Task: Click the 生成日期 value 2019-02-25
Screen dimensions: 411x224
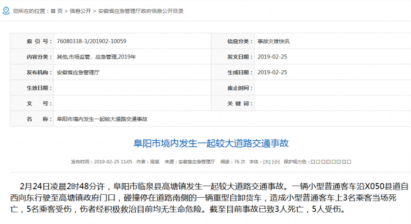Action: tap(272, 73)
